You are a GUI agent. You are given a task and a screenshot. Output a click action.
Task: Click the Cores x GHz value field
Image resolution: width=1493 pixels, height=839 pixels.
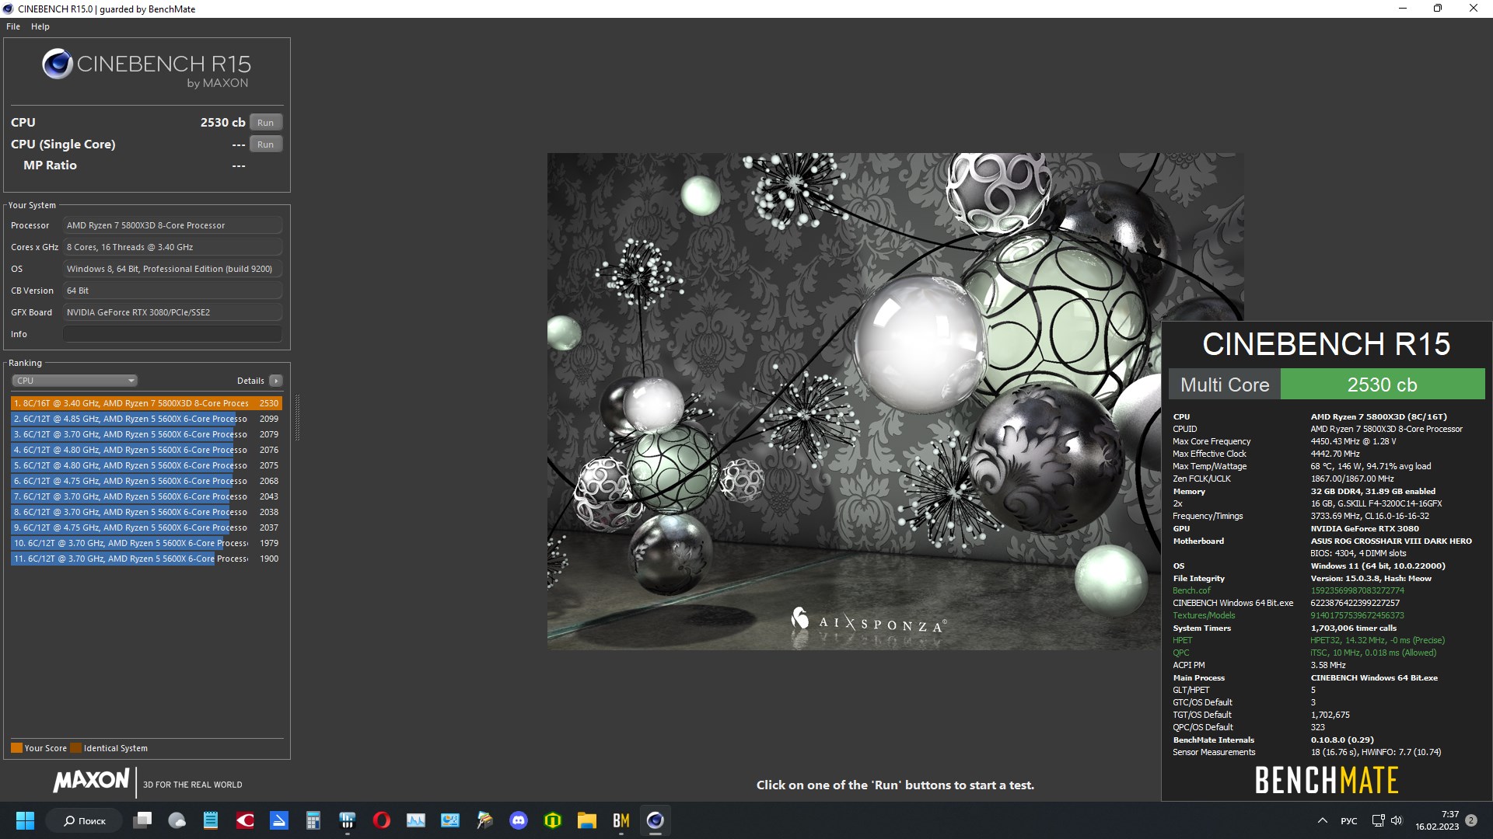coord(173,247)
